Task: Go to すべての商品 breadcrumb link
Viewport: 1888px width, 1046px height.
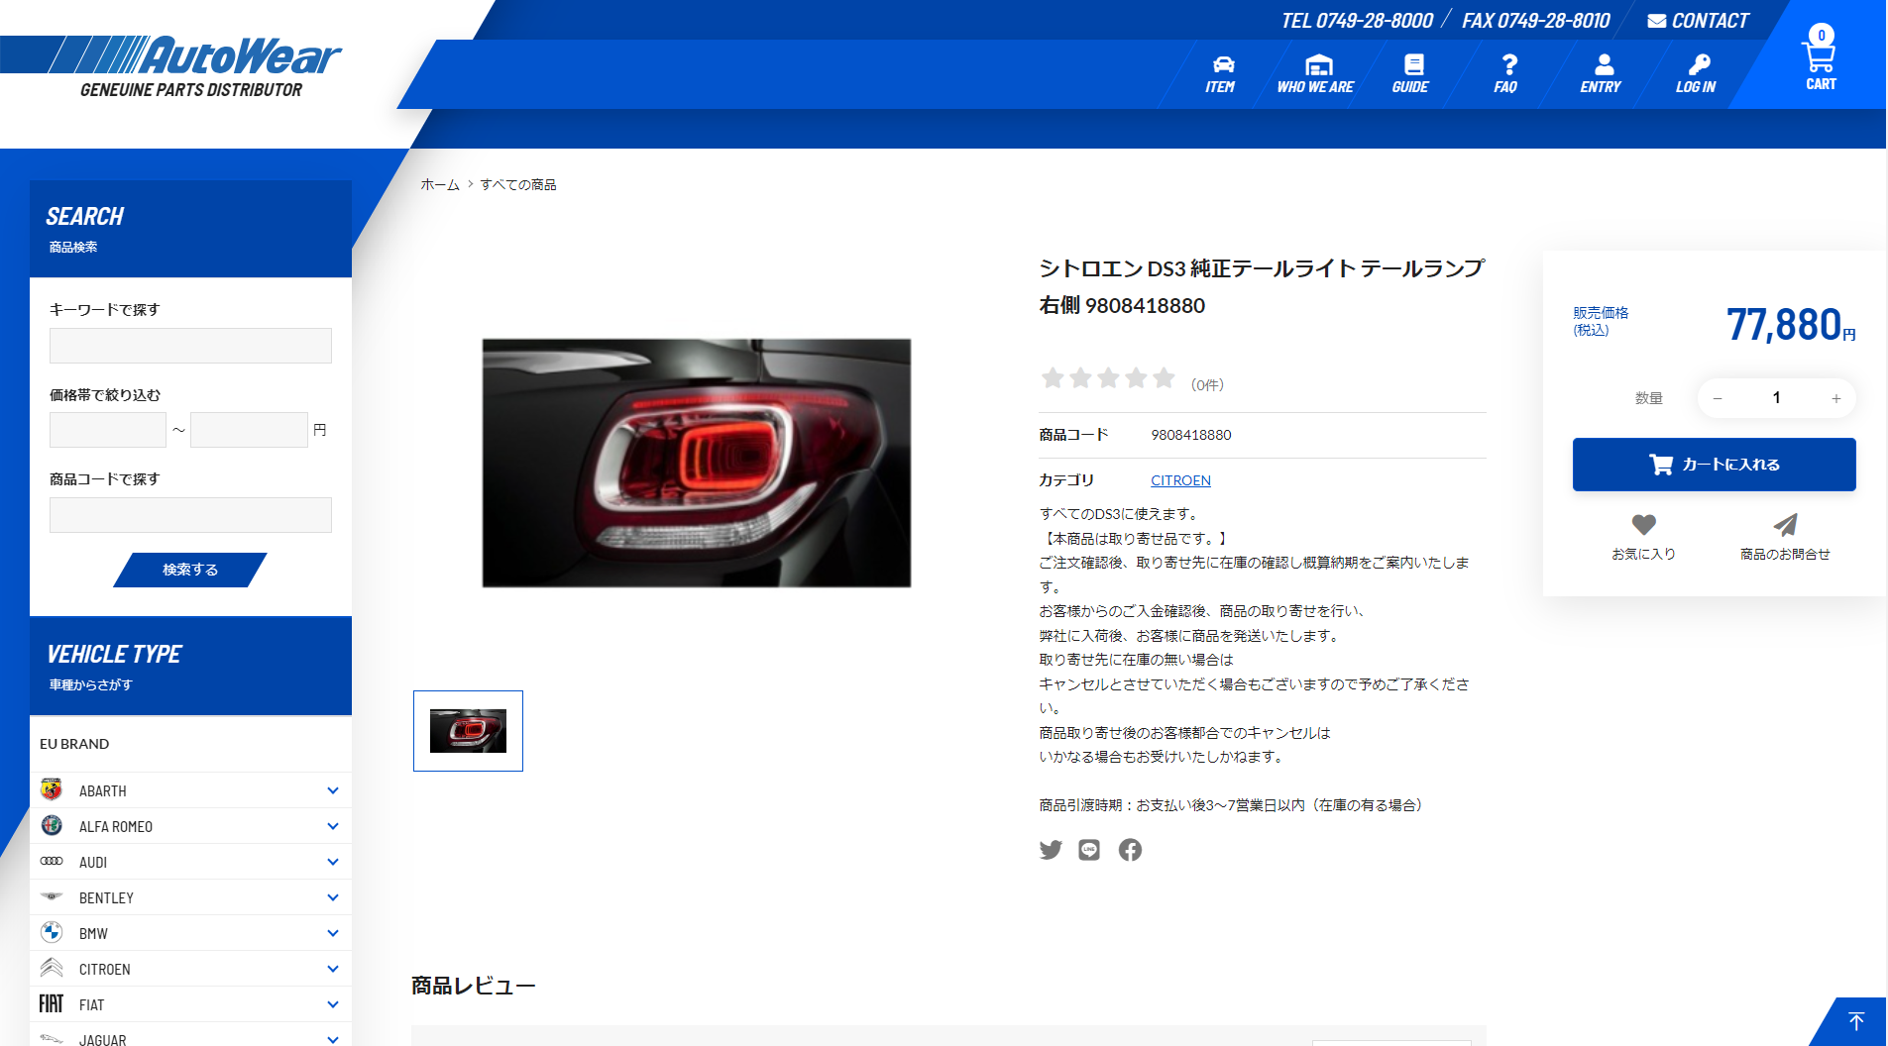Action: coord(518,184)
